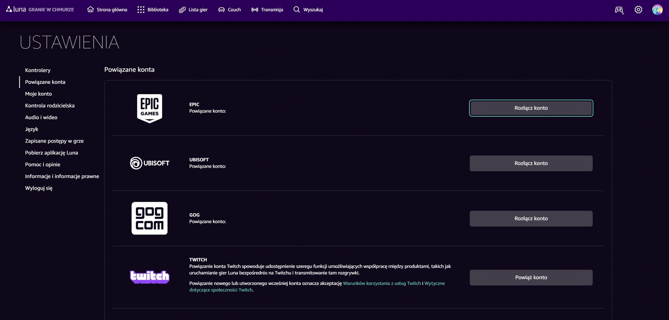Click the broadcast icon beside Transmisja

[x=255, y=10]
